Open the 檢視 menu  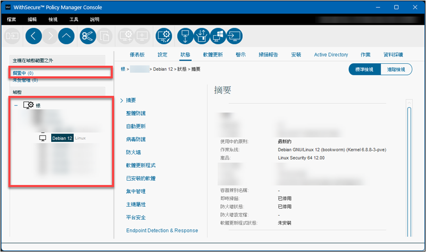53,20
